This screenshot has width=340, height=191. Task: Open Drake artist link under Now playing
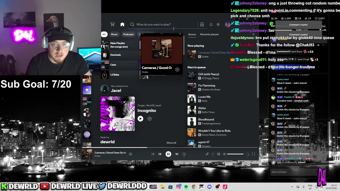pyautogui.click(x=205, y=57)
